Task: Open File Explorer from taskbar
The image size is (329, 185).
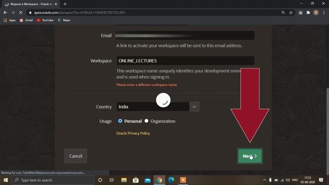Action: (x=124, y=180)
